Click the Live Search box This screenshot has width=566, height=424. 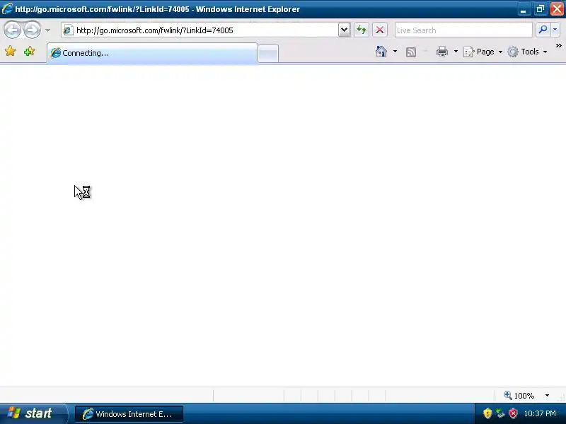(x=463, y=30)
